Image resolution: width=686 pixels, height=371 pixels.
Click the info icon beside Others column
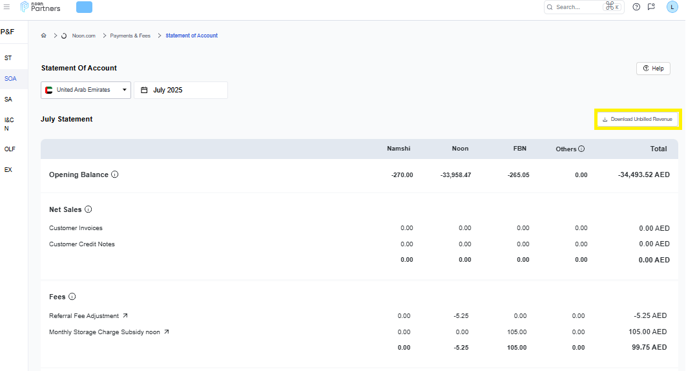point(581,149)
